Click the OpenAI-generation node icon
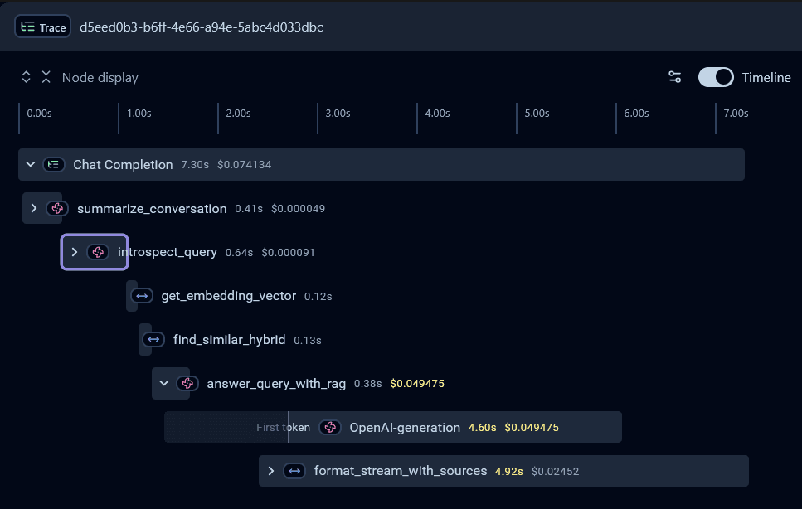 (x=330, y=427)
